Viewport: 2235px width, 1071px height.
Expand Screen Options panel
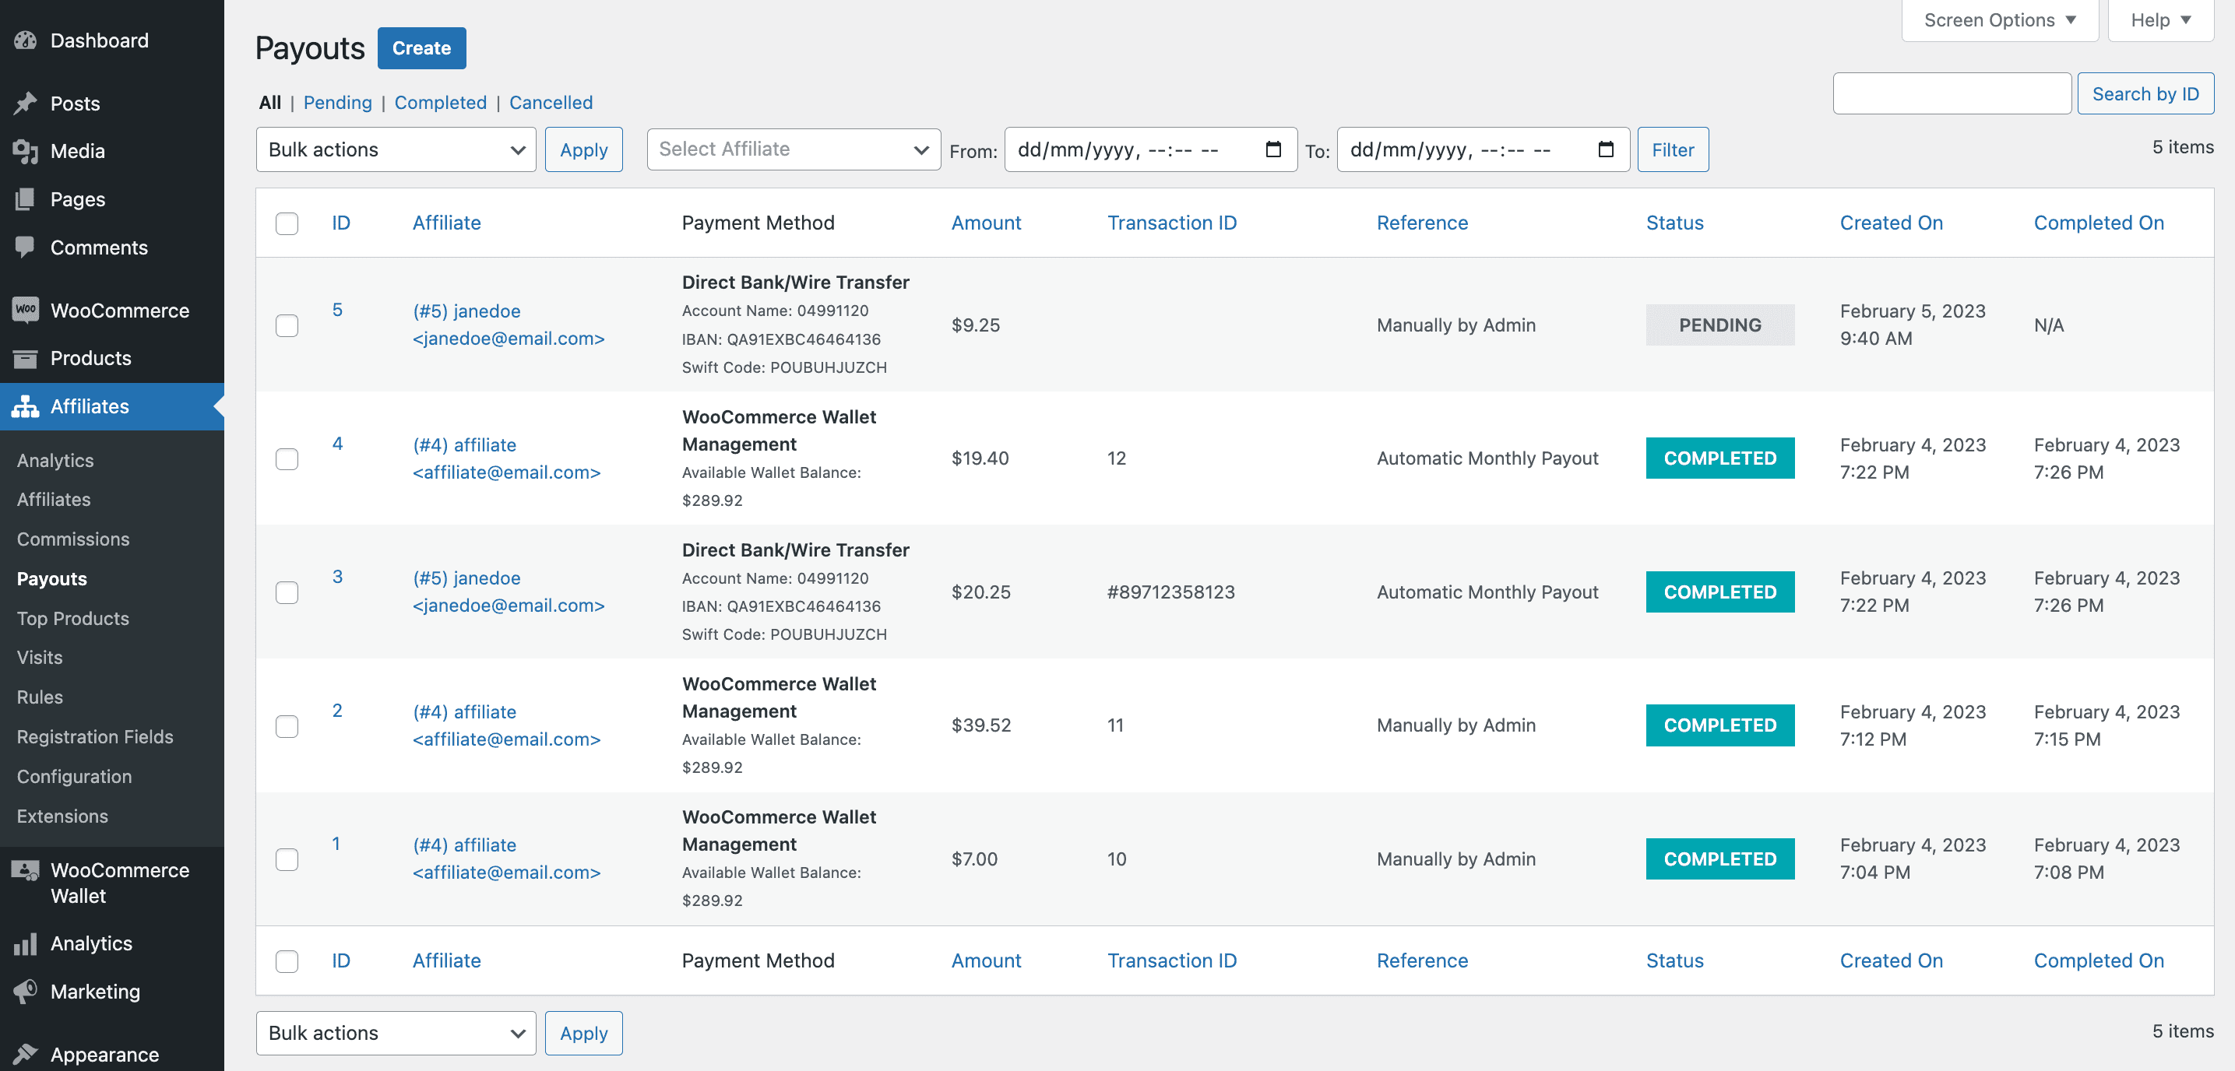click(1999, 20)
